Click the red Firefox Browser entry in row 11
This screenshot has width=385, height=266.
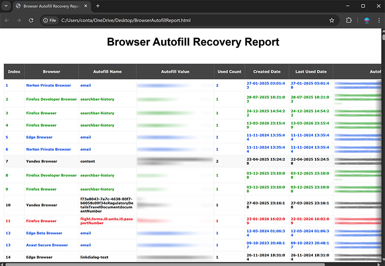point(41,221)
